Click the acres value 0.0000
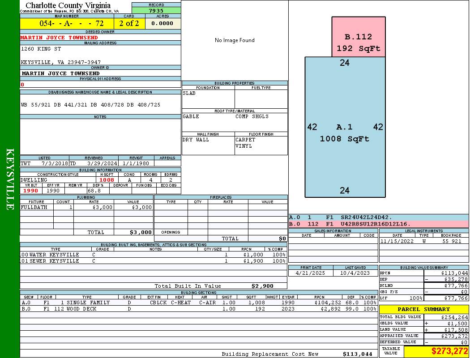Image resolution: width=470 pixels, height=358 pixels. 163,23
